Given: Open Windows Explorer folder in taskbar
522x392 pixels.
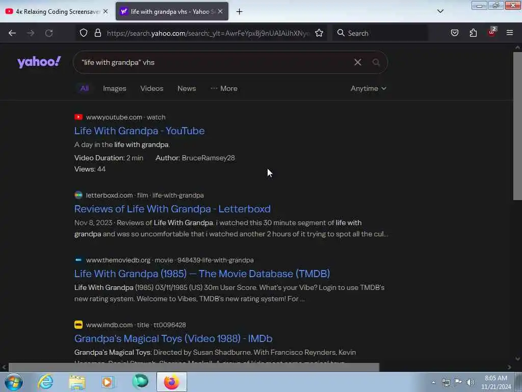Looking at the screenshot, I should click(77, 382).
